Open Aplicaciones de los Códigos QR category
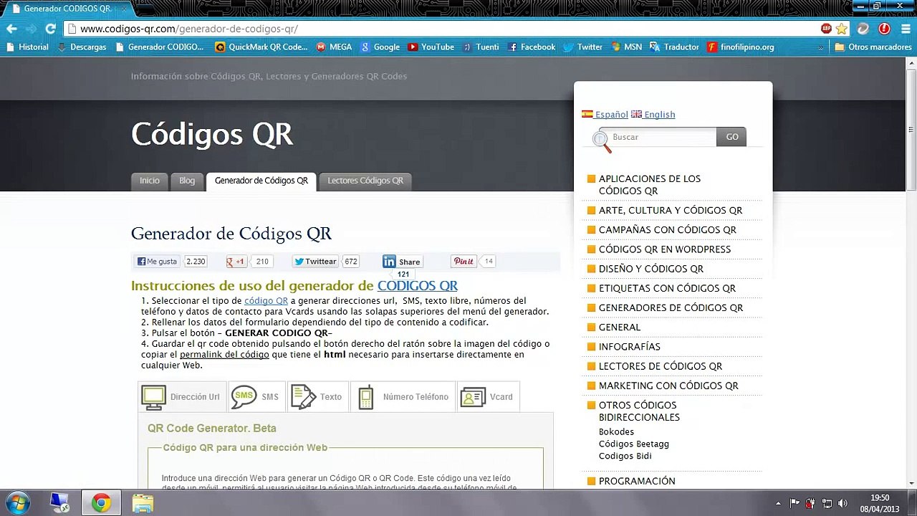This screenshot has width=917, height=516. 650,185
